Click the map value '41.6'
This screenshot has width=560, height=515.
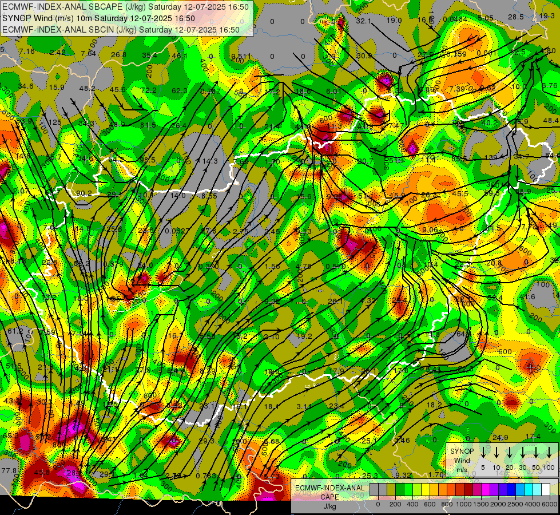(x=527, y=296)
